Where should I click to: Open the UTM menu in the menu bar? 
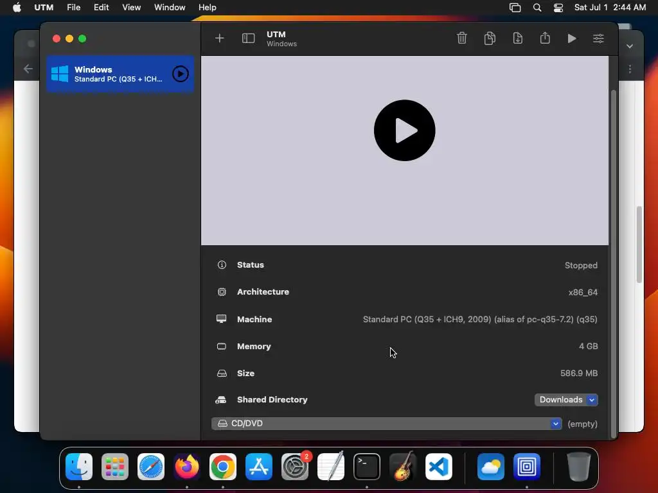(44, 8)
